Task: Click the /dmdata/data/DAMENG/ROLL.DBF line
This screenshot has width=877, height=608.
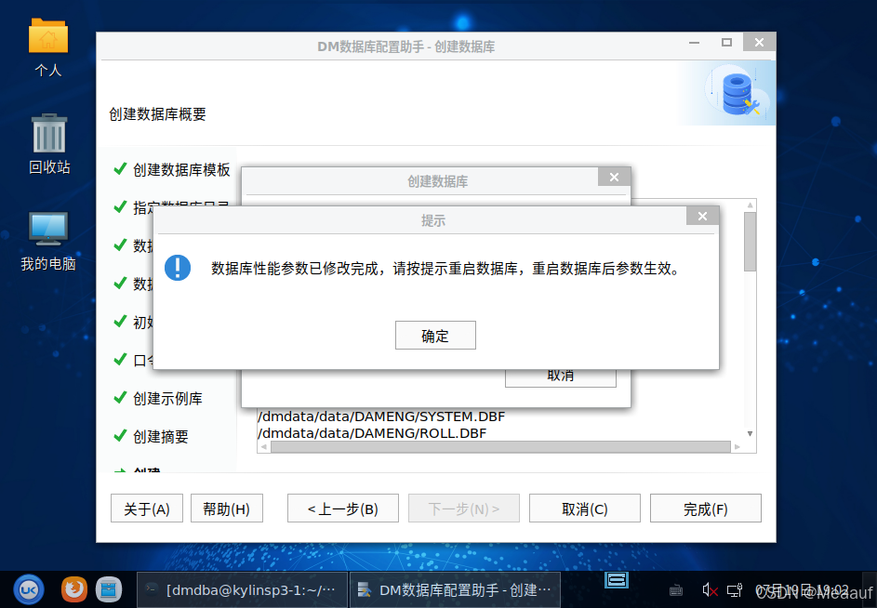Action: 372,433
